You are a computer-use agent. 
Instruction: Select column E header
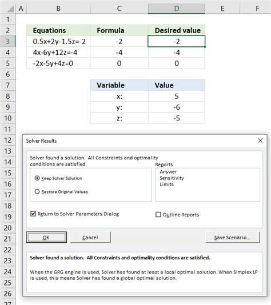pos(222,9)
